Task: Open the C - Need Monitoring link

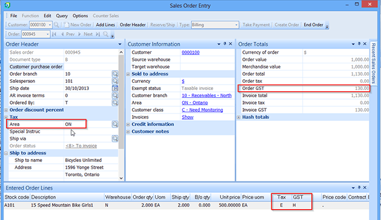Action: click(x=202, y=110)
